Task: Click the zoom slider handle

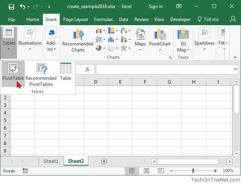Action: pyautogui.click(x=193, y=171)
